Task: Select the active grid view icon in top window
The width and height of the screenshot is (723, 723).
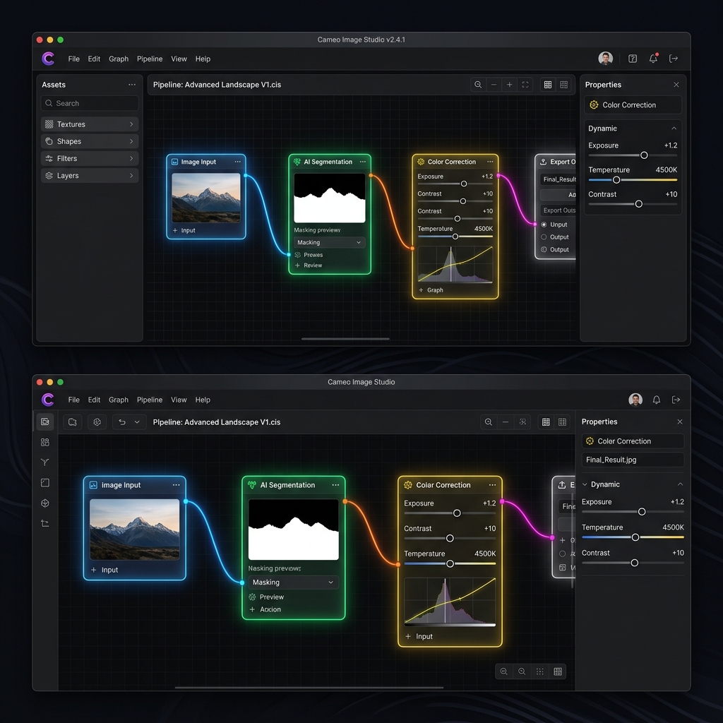Action: point(548,85)
